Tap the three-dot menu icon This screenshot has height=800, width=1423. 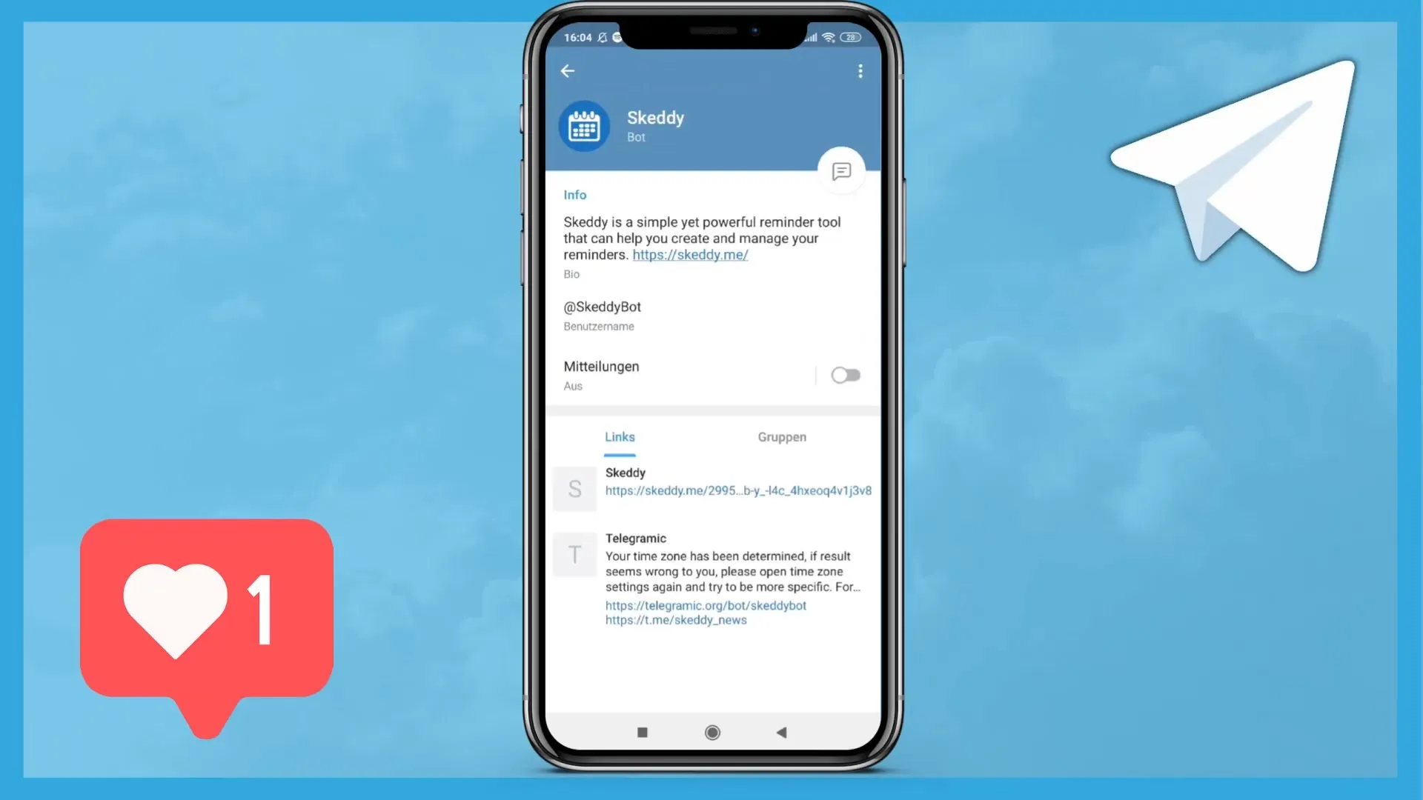pos(860,71)
